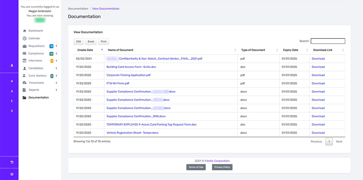This screenshot has height=180, width=363.
Task: Export the table as CSV
Action: tap(78, 41)
